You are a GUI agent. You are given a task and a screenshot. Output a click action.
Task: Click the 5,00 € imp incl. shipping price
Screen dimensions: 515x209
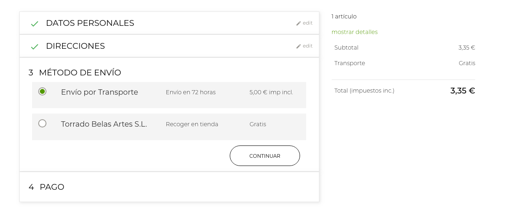[x=271, y=92]
